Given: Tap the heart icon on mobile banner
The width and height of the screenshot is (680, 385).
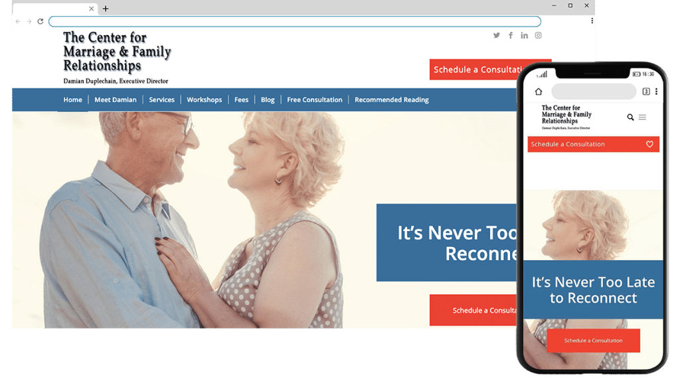Looking at the screenshot, I should pos(649,145).
